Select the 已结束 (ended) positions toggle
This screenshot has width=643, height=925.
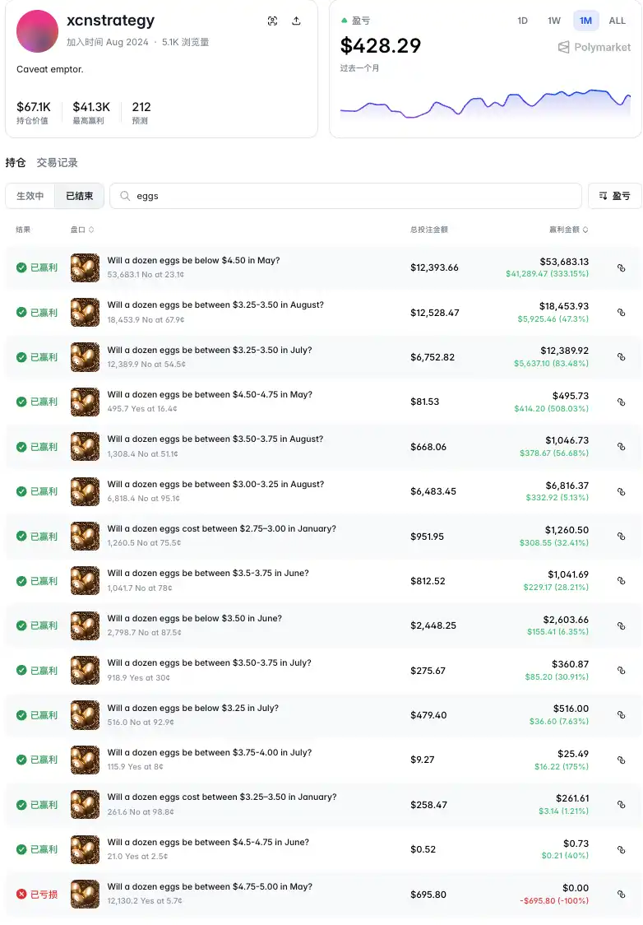tap(80, 196)
